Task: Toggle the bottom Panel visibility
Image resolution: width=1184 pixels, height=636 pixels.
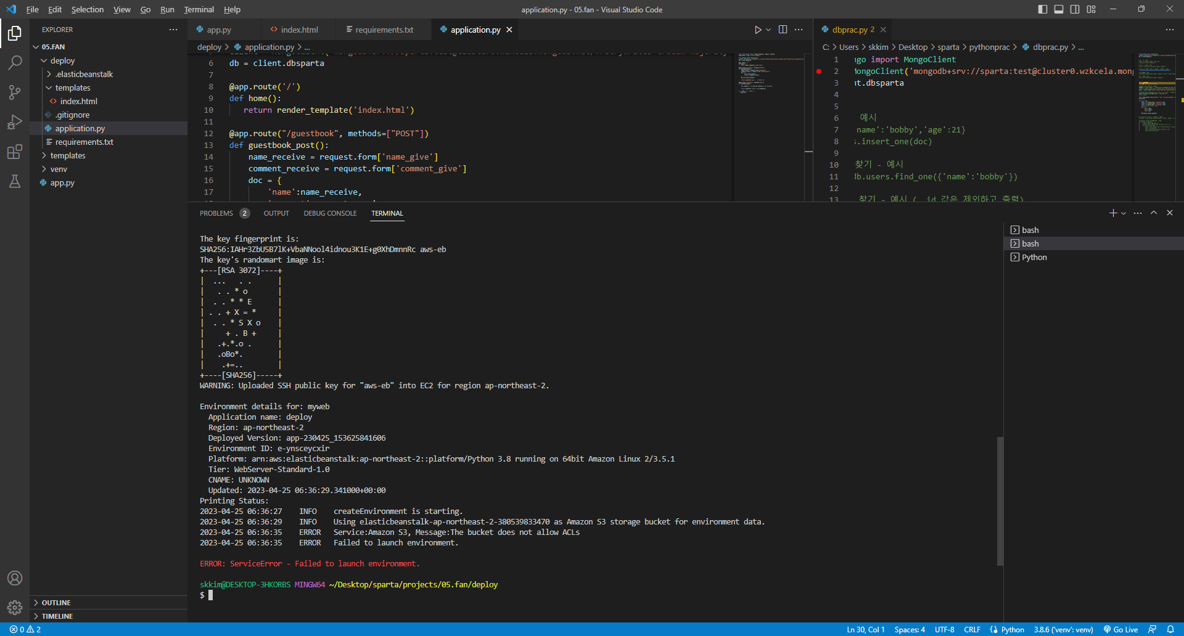Action: 1059,9
